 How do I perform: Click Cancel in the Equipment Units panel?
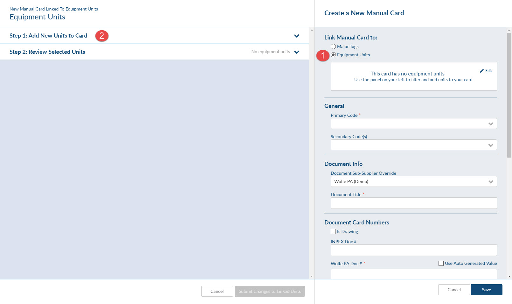tap(217, 291)
